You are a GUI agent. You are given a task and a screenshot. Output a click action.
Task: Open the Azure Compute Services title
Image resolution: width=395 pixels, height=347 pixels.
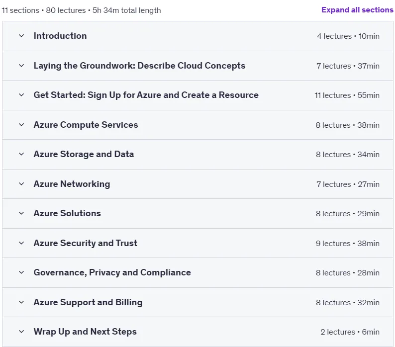coord(86,125)
